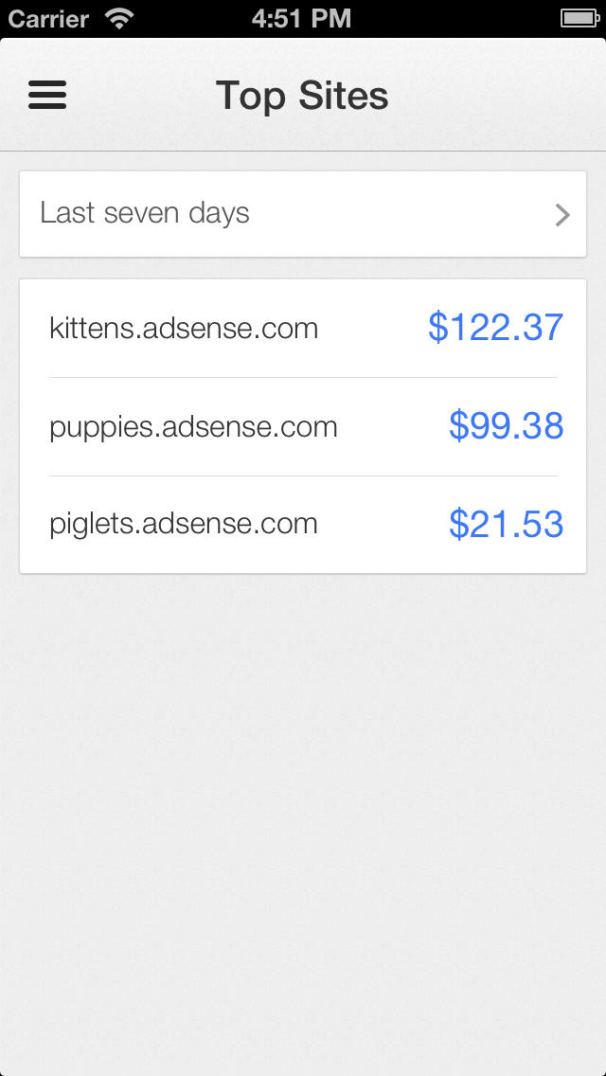Tap the "Top Sites" page title
Image resolution: width=606 pixels, height=1076 pixels.
point(302,96)
